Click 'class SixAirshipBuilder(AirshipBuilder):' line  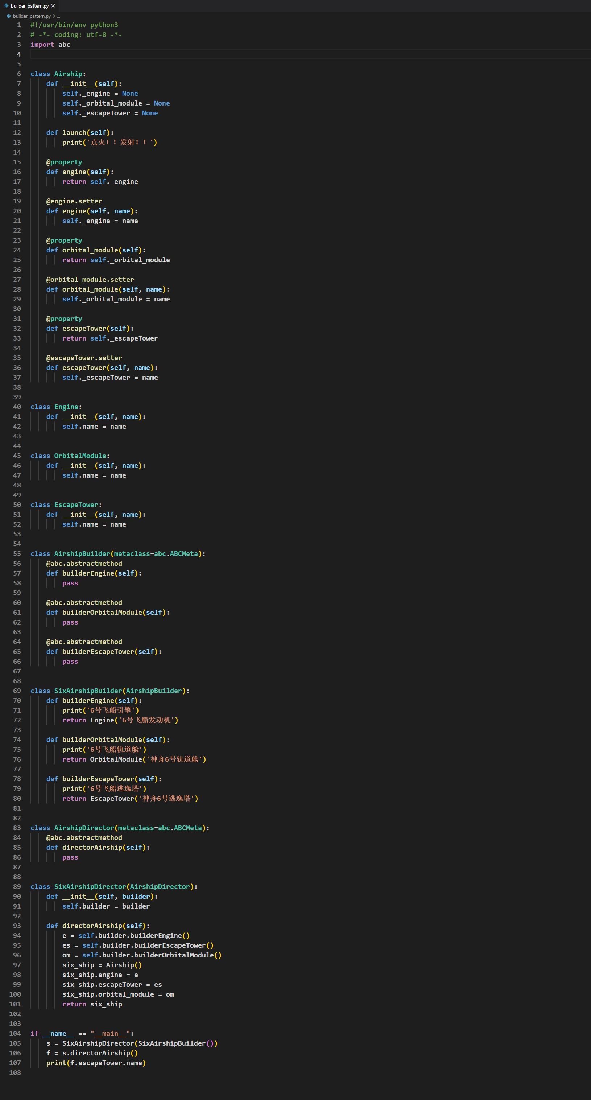pos(110,691)
